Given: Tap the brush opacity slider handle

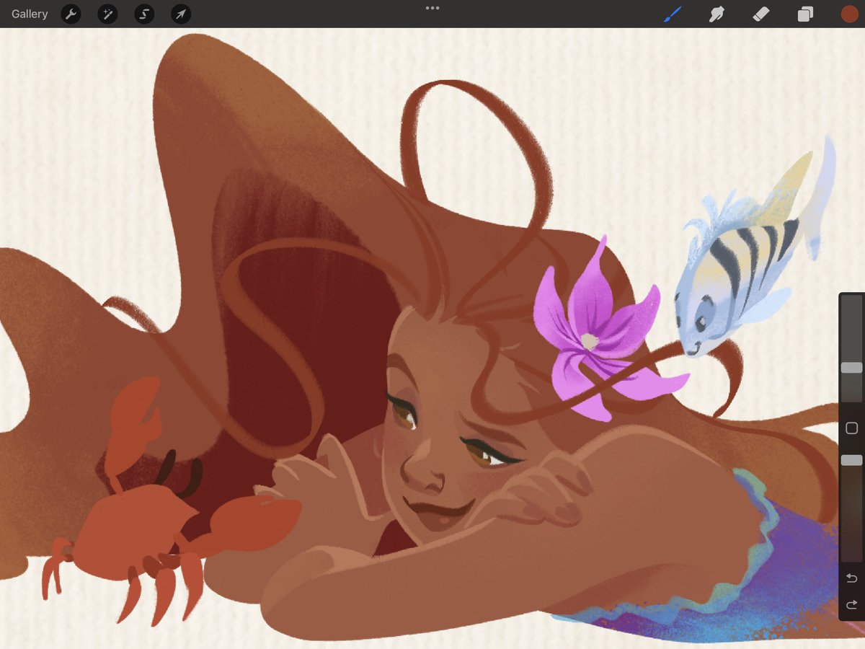Looking at the screenshot, I should [851, 460].
